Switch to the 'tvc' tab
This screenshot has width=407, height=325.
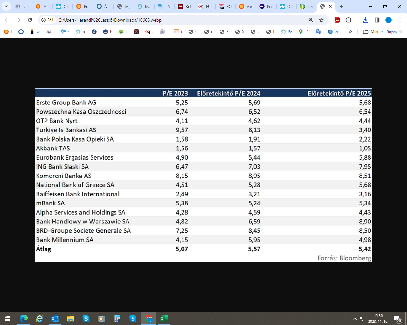click(123, 6)
